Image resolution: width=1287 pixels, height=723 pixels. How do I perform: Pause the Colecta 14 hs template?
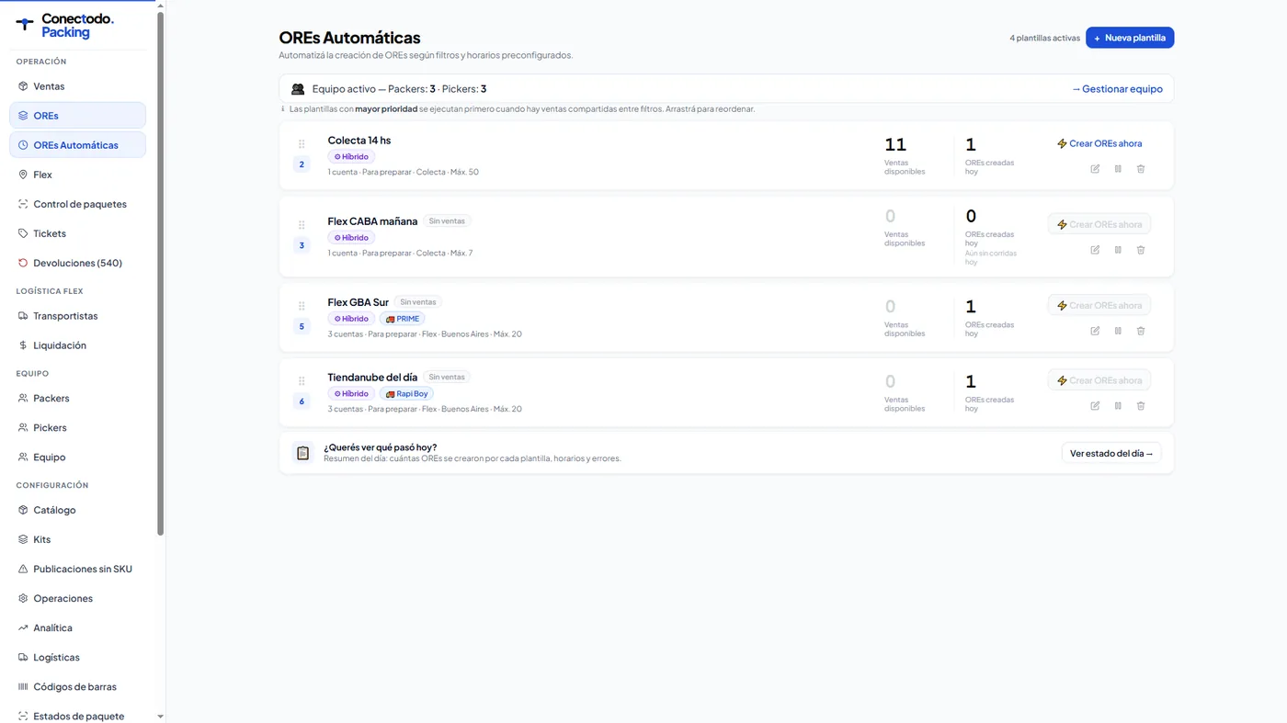point(1118,169)
